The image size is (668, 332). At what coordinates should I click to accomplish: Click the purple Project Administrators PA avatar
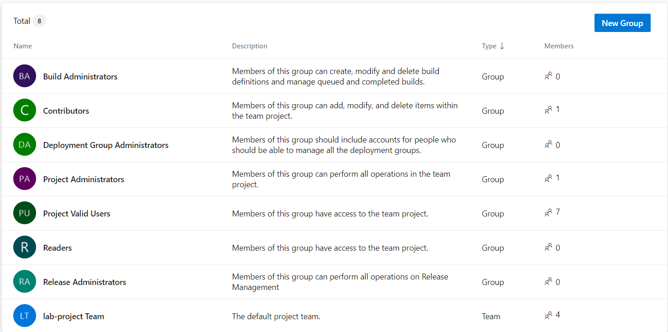pyautogui.click(x=25, y=179)
